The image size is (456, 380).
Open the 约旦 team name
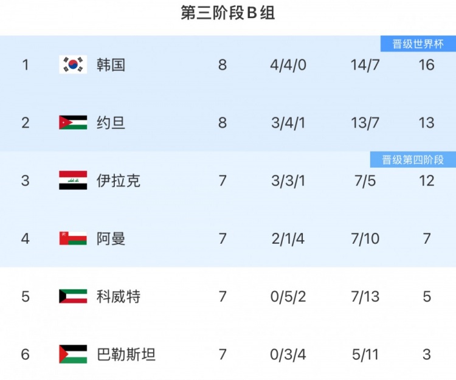coord(111,122)
